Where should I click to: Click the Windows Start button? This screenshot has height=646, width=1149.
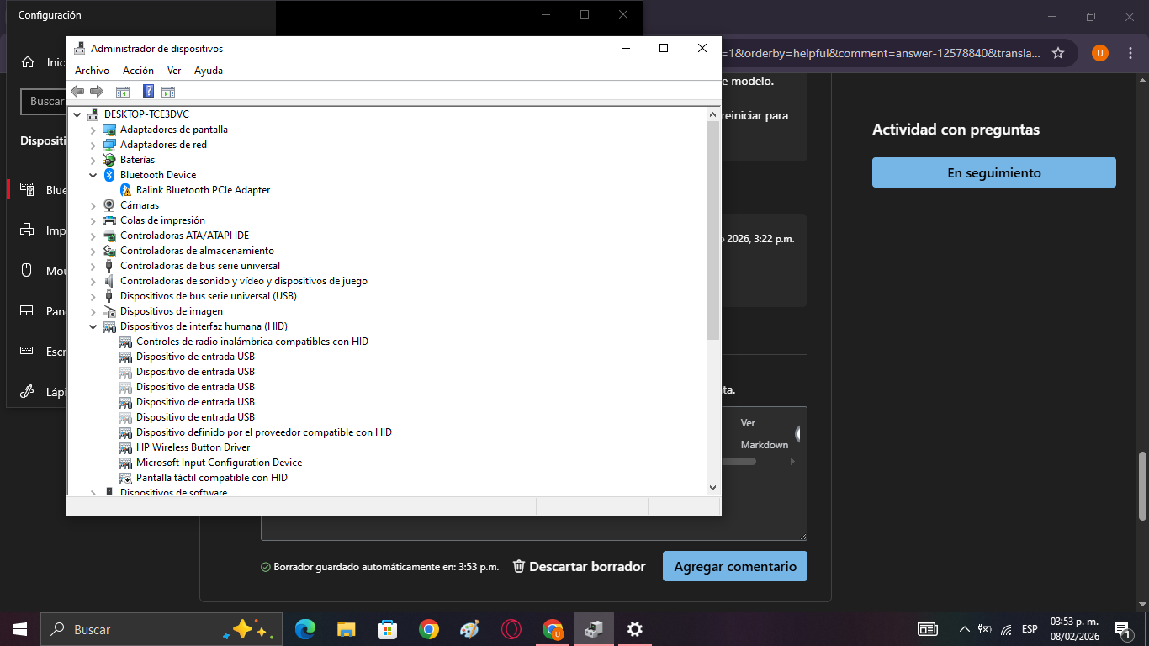tap(20, 629)
